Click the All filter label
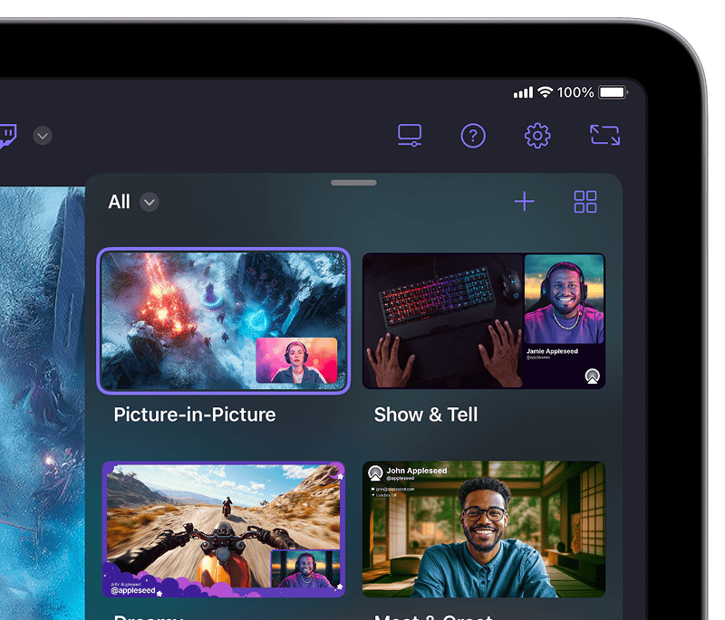 [x=120, y=202]
